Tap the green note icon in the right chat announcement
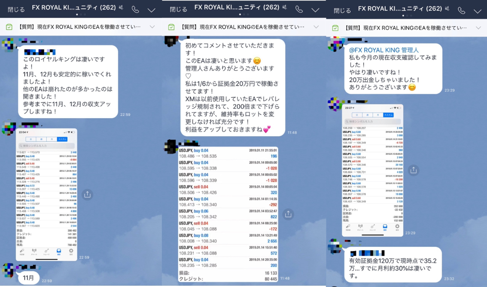The height and width of the screenshot is (287, 487). click(335, 28)
